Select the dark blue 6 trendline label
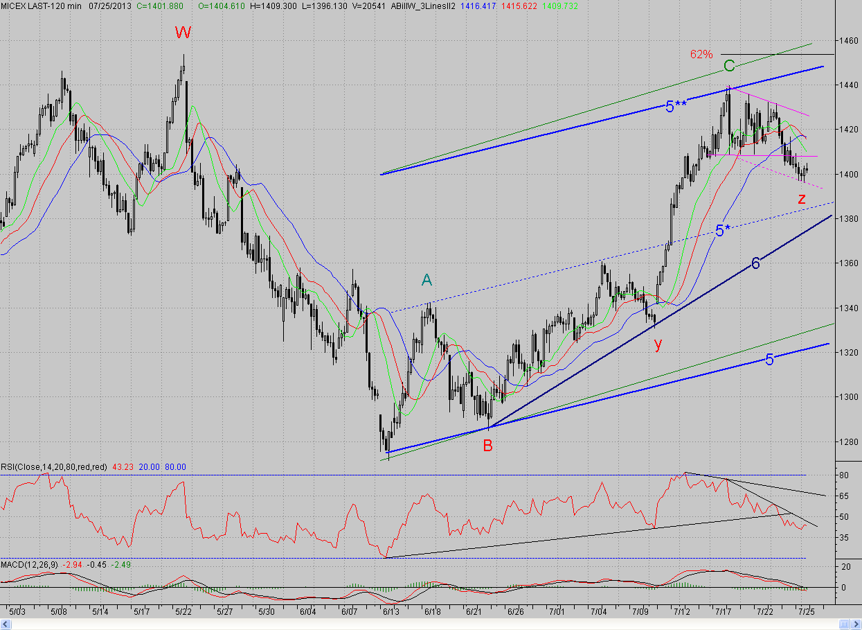The height and width of the screenshot is (630, 862). click(756, 263)
